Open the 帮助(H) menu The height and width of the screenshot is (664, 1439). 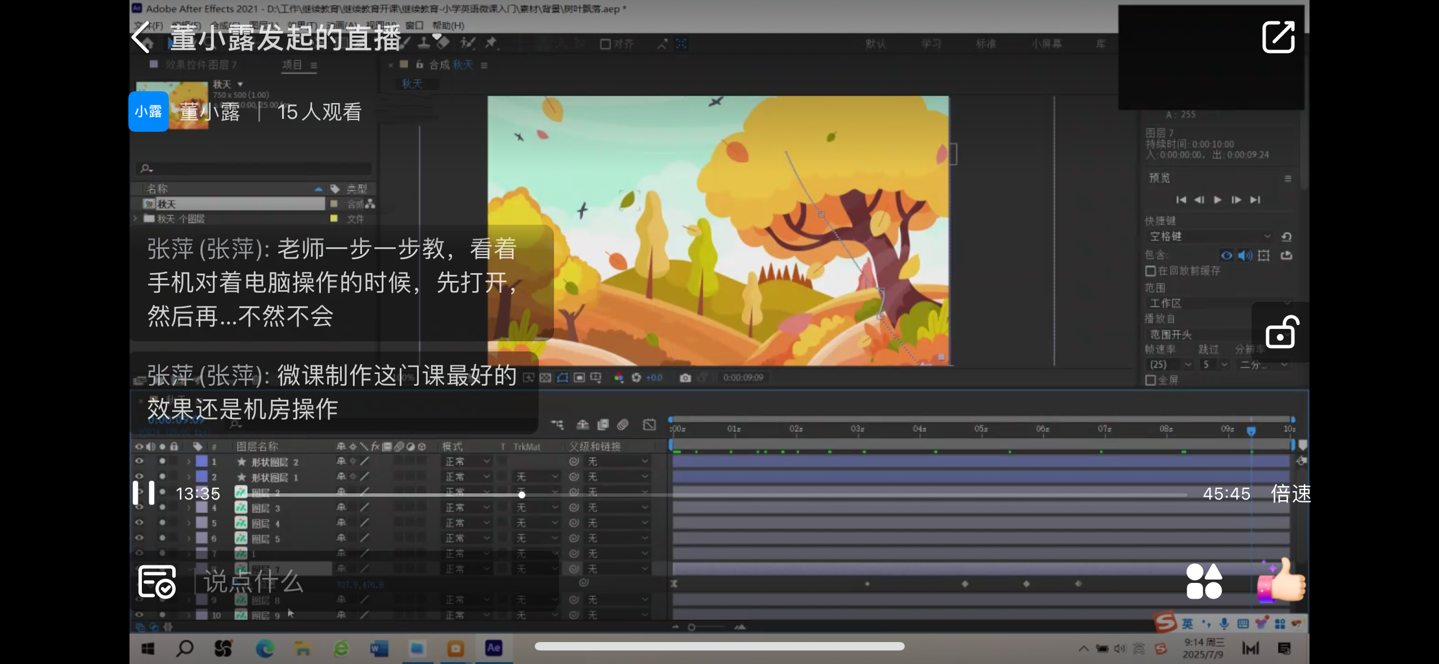click(x=448, y=25)
